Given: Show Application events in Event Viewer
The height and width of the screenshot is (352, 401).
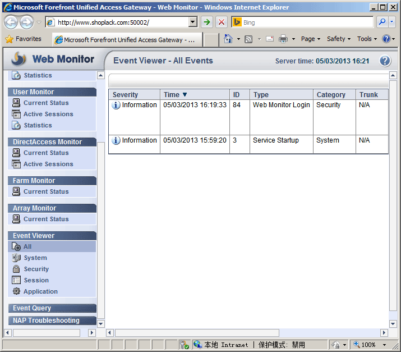Looking at the screenshot, I should [x=40, y=291].
